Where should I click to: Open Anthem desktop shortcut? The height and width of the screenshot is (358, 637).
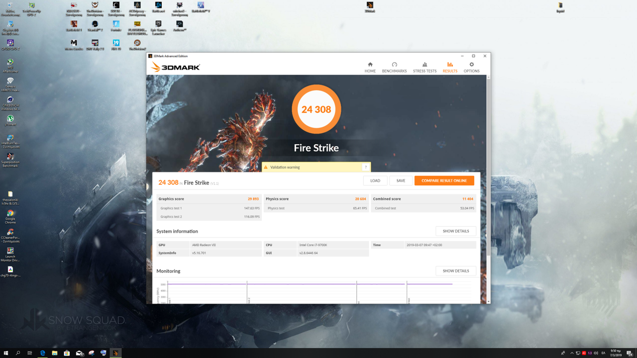coord(180,26)
